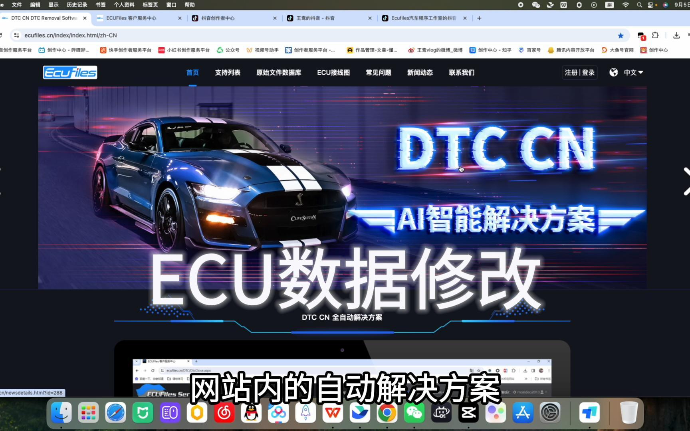Open WeChat from the dock
This screenshot has width=690, height=431.
click(x=414, y=413)
